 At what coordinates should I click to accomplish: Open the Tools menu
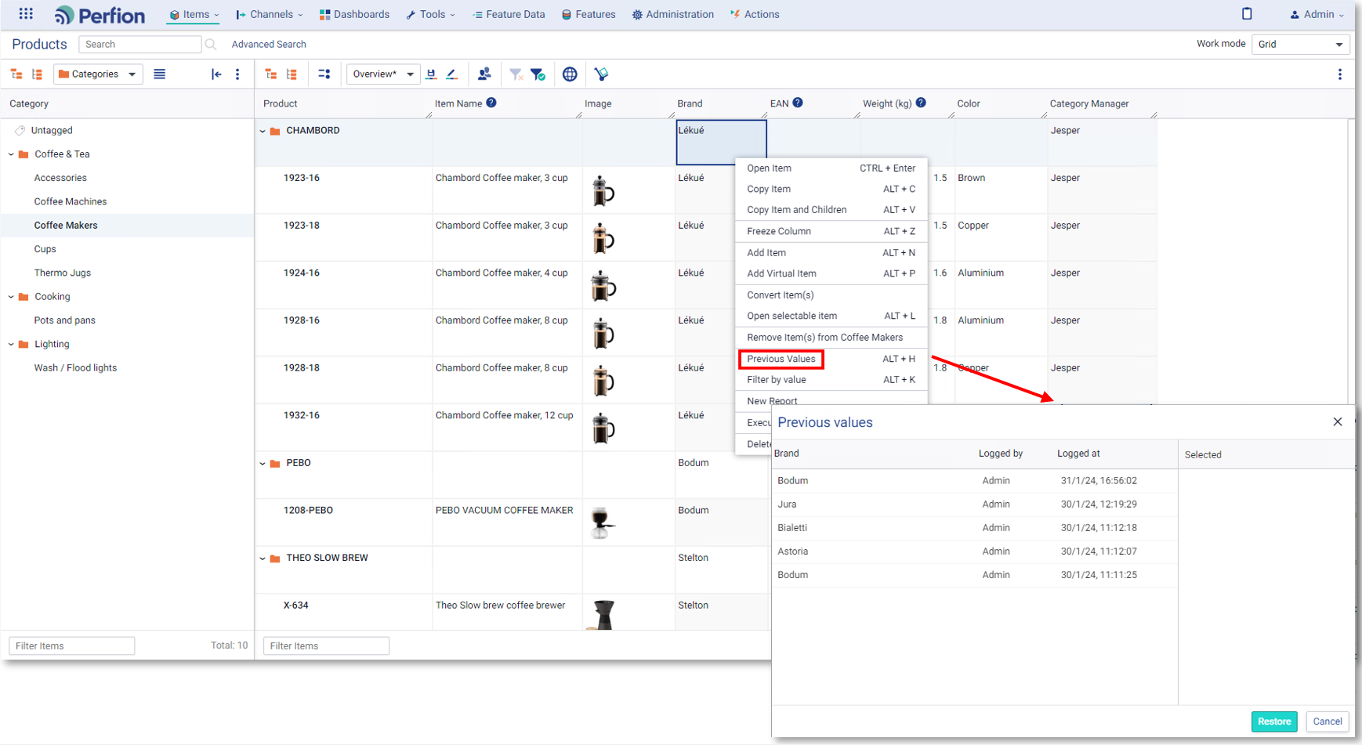tap(430, 14)
